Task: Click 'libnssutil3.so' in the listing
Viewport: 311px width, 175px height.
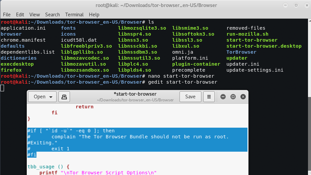Action: 139,58
